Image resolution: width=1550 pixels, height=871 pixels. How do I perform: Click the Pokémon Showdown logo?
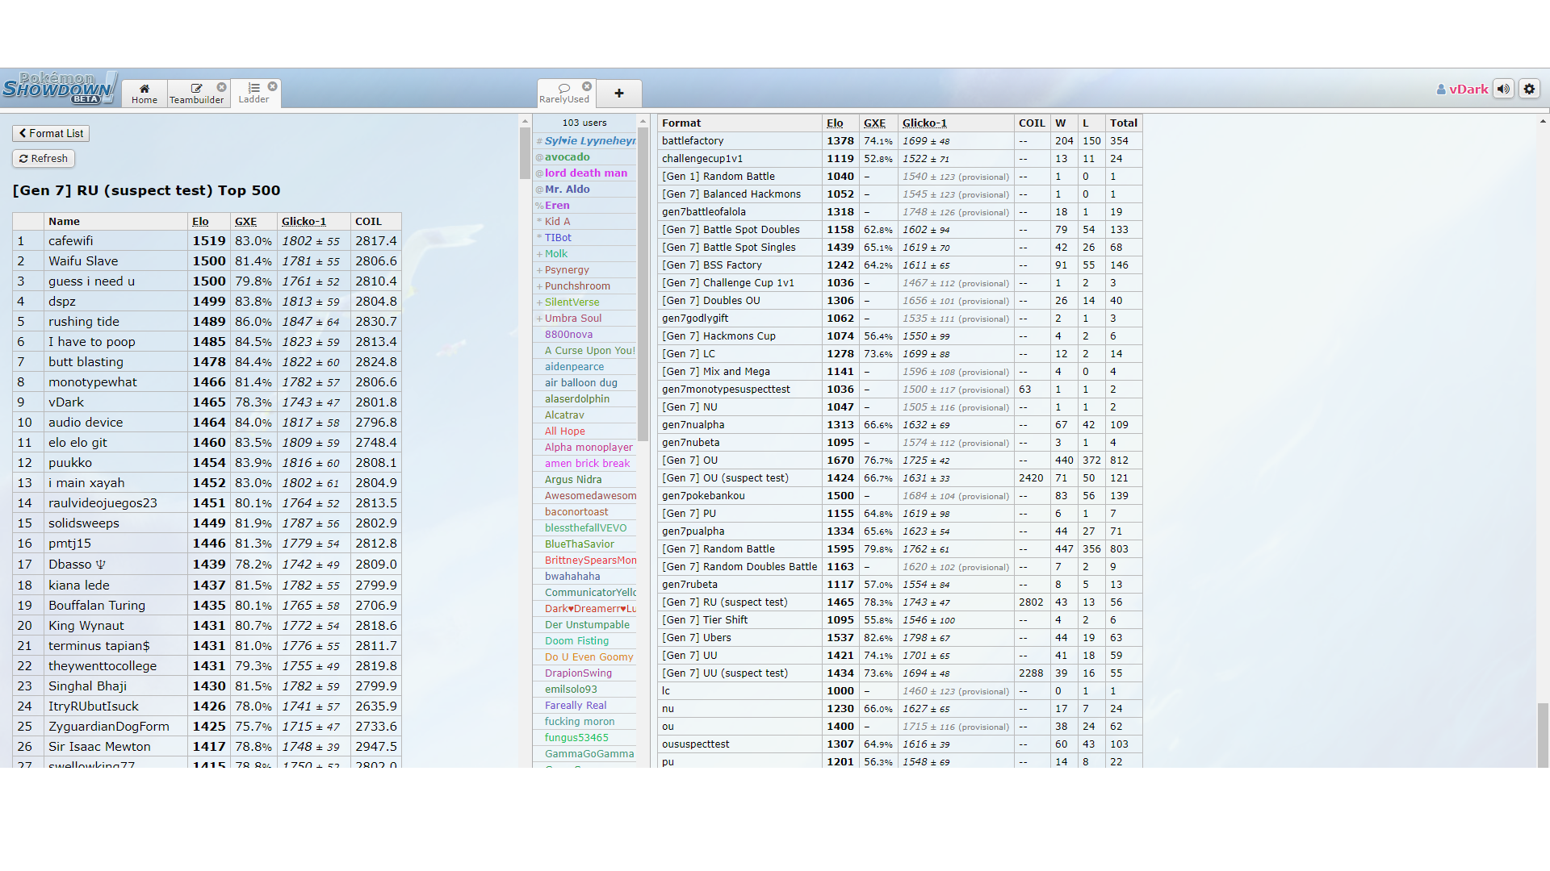click(x=58, y=88)
